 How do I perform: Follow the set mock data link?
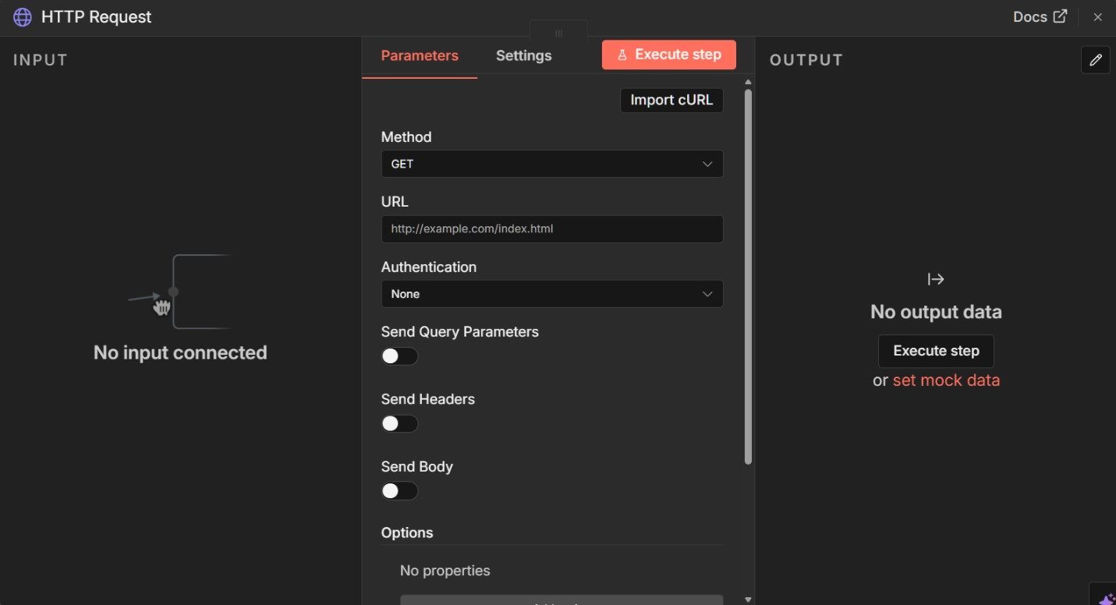[946, 380]
